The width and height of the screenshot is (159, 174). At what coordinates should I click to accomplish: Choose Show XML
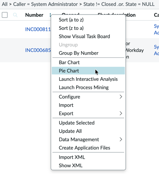tap(88, 165)
